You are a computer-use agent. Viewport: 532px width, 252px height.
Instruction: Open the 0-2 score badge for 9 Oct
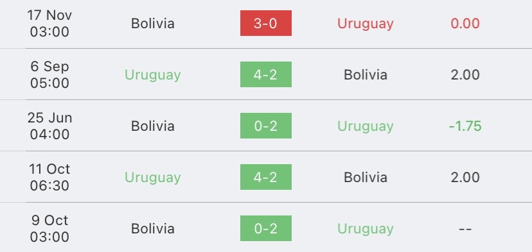click(265, 228)
